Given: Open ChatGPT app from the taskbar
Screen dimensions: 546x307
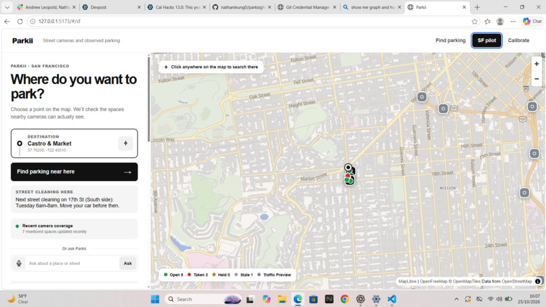Looking at the screenshot, I should [x=360, y=299].
